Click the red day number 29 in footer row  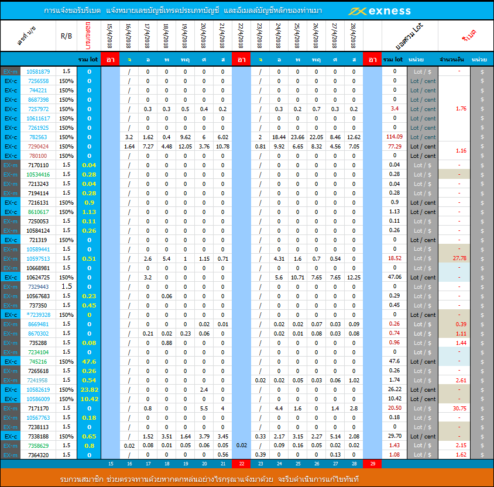point(372,464)
